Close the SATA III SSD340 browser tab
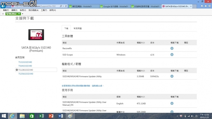Screen dimensions: 212x119 point(191,6)
